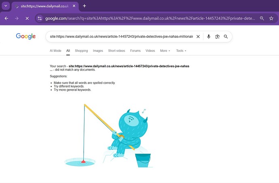279x183 pixels.
Task: Open AI Mode tab
Action: tap(55, 51)
